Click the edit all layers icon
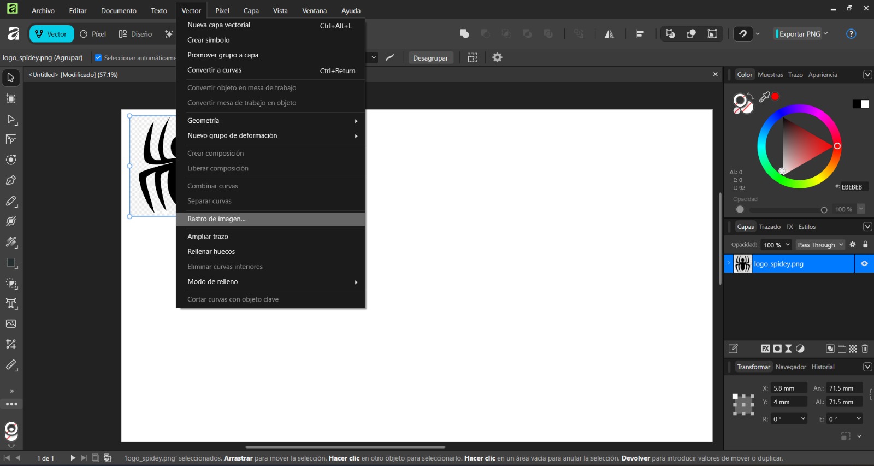This screenshot has height=466, width=874. click(x=734, y=349)
